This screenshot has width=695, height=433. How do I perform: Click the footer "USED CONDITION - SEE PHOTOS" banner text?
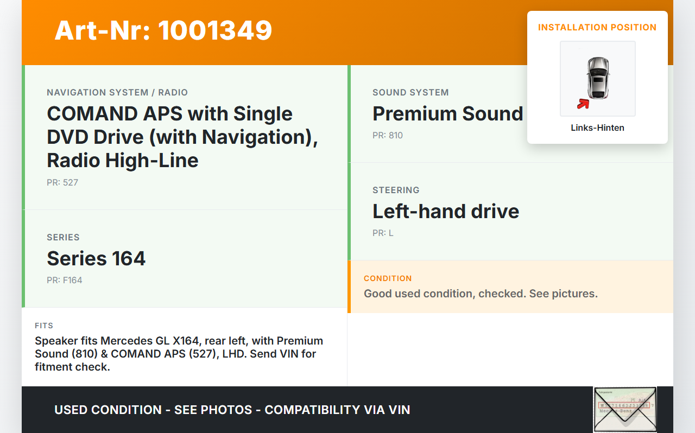coord(232,410)
